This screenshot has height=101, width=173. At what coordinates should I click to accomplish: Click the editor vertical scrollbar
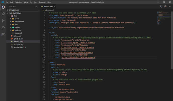[172, 40]
